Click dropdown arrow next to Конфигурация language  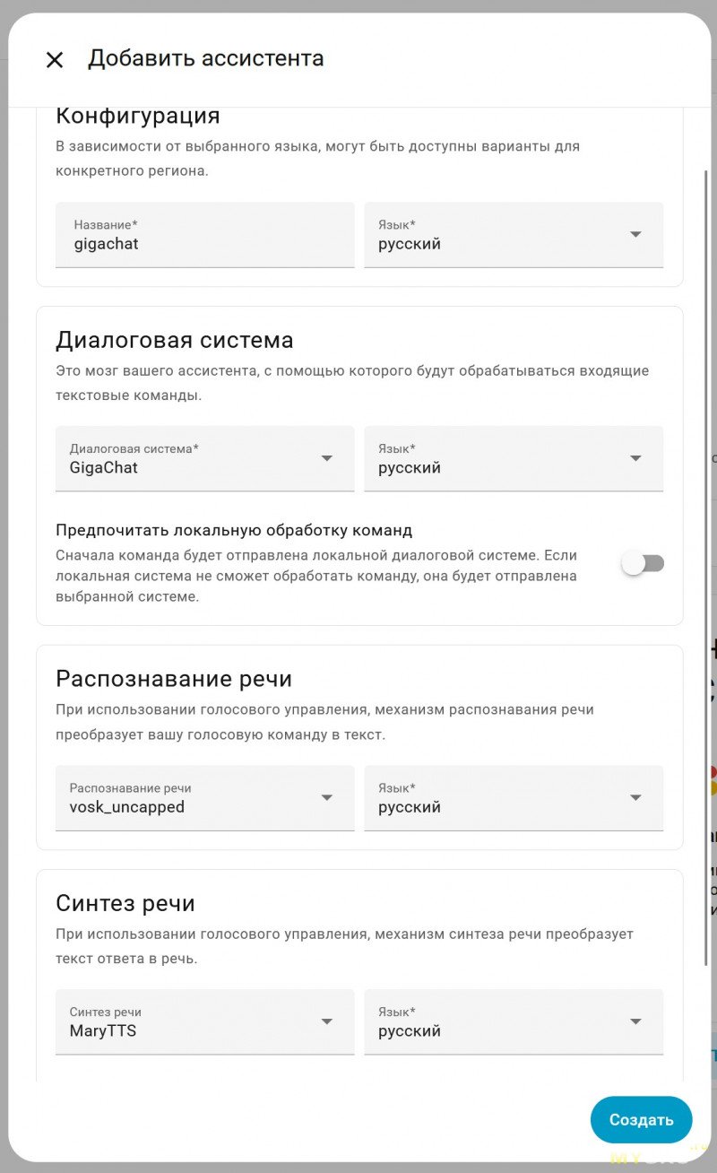635,235
